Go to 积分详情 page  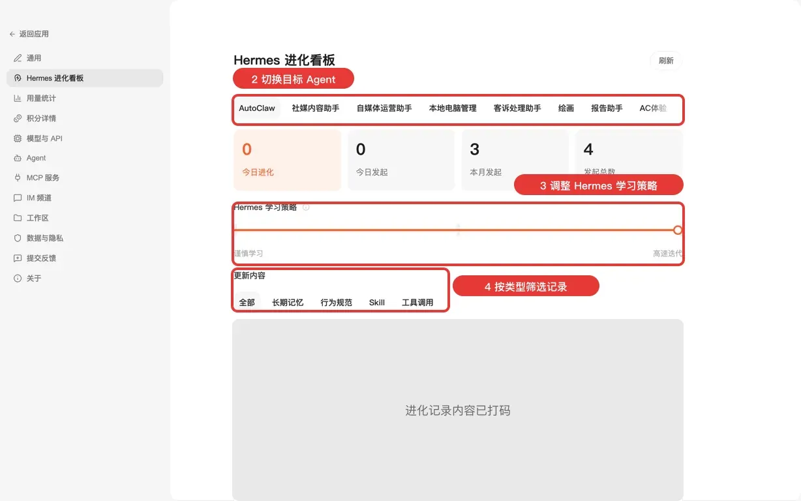[x=85, y=118]
